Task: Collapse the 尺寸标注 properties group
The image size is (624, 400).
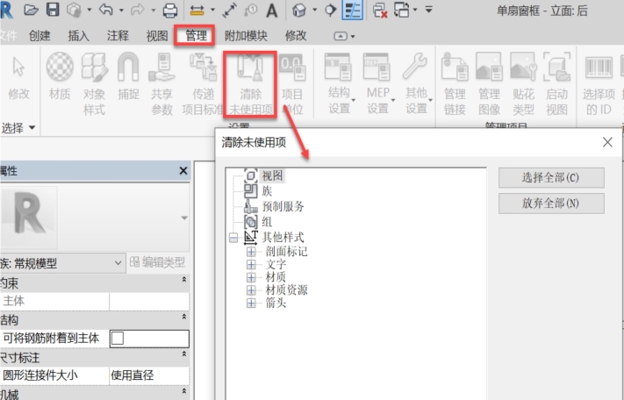Action: 183,354
